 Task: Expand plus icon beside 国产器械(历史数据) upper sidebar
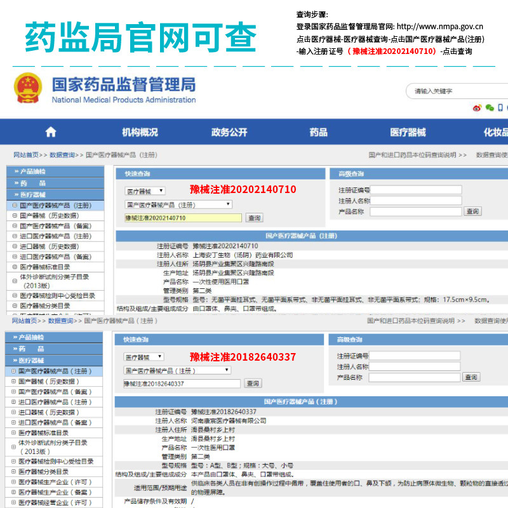pos(15,215)
